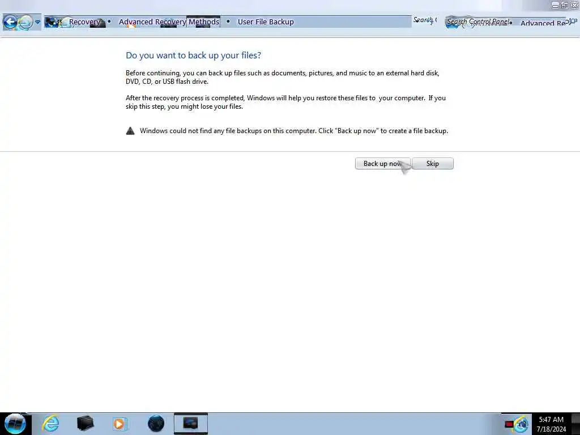The height and width of the screenshot is (435, 580).
Task: Click text 'After the recovery process is completed'
Action: (185, 98)
